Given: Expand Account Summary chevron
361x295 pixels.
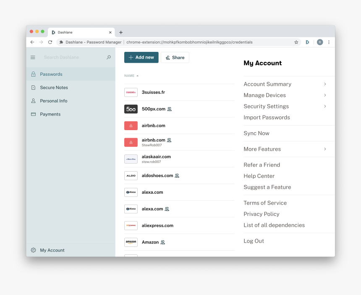Looking at the screenshot, I should pos(325,84).
